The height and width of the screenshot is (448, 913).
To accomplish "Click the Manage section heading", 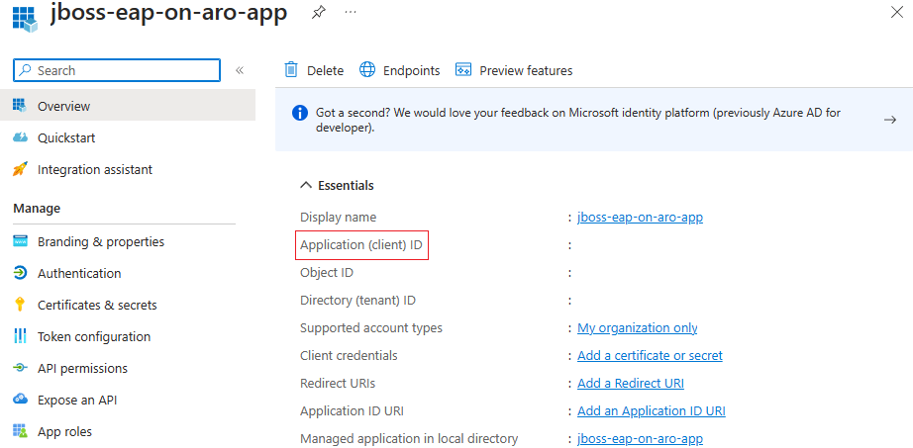I will 37,209.
